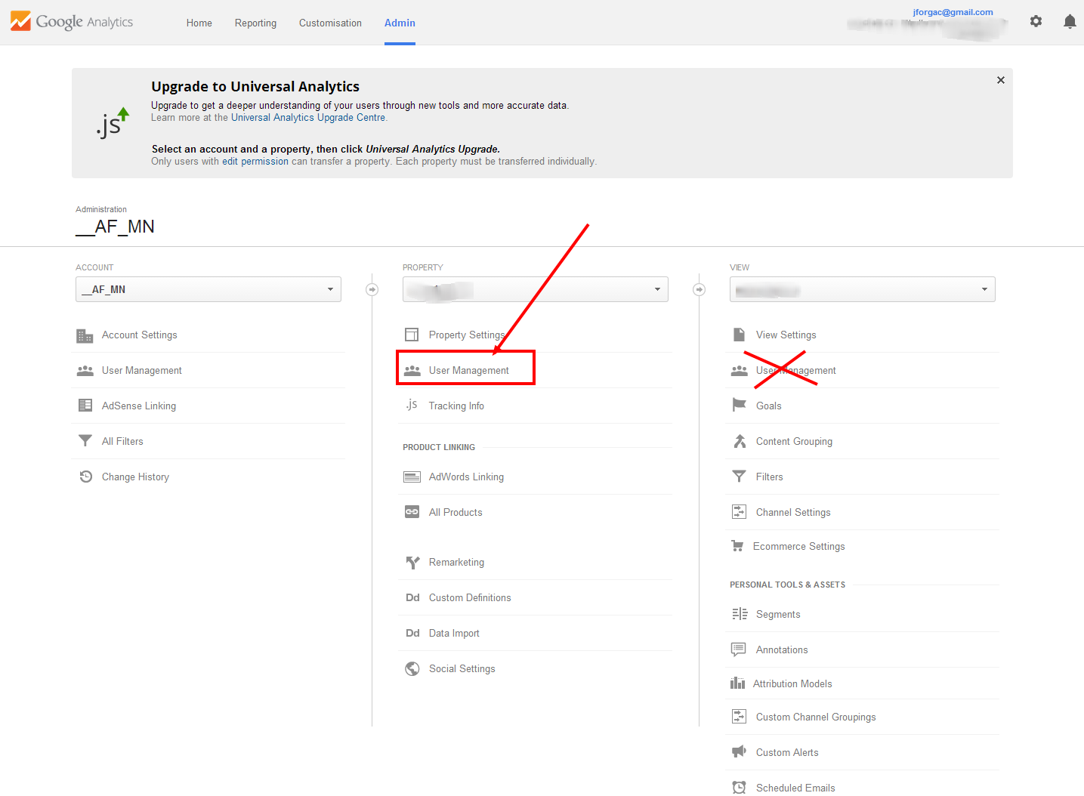Click the Custom Definitions Dd icon

(x=412, y=597)
